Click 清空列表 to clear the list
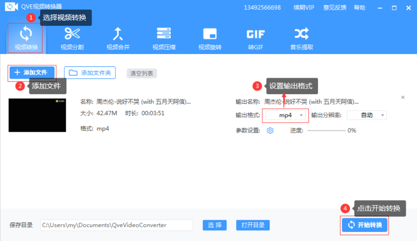 142,73
